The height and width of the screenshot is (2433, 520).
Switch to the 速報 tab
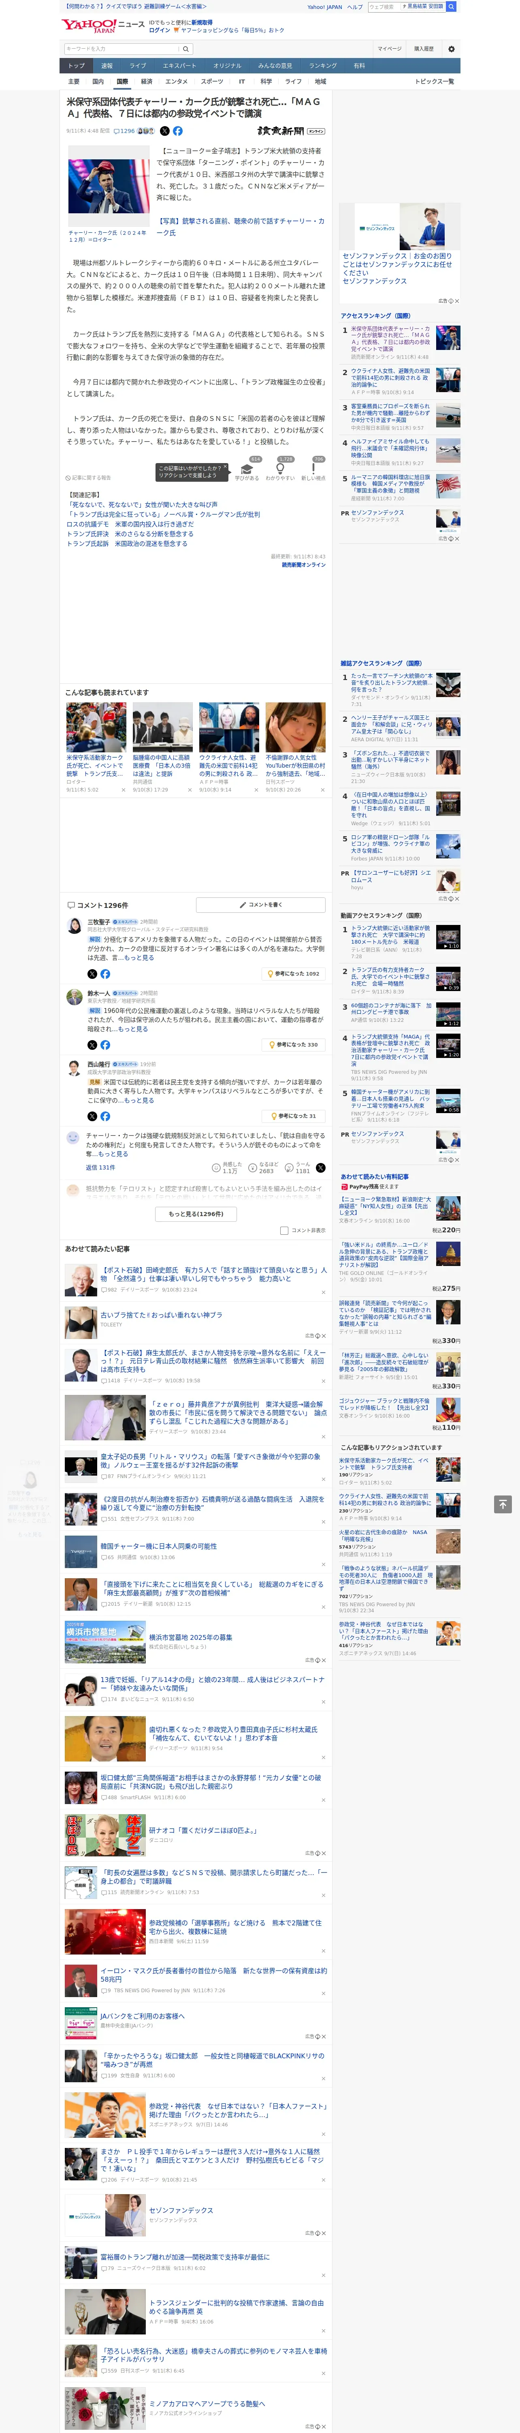point(107,66)
